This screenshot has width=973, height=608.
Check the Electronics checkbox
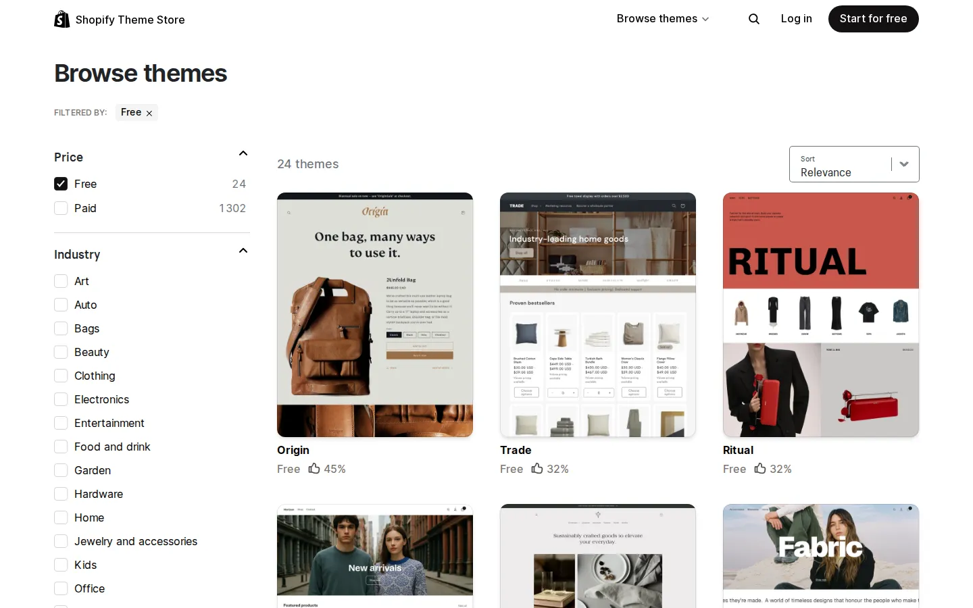[61, 399]
